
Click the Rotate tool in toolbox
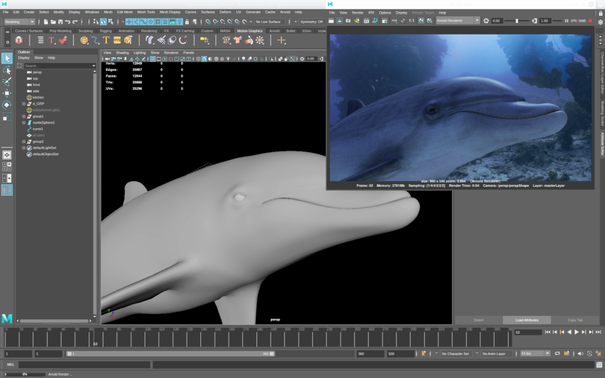(6, 105)
